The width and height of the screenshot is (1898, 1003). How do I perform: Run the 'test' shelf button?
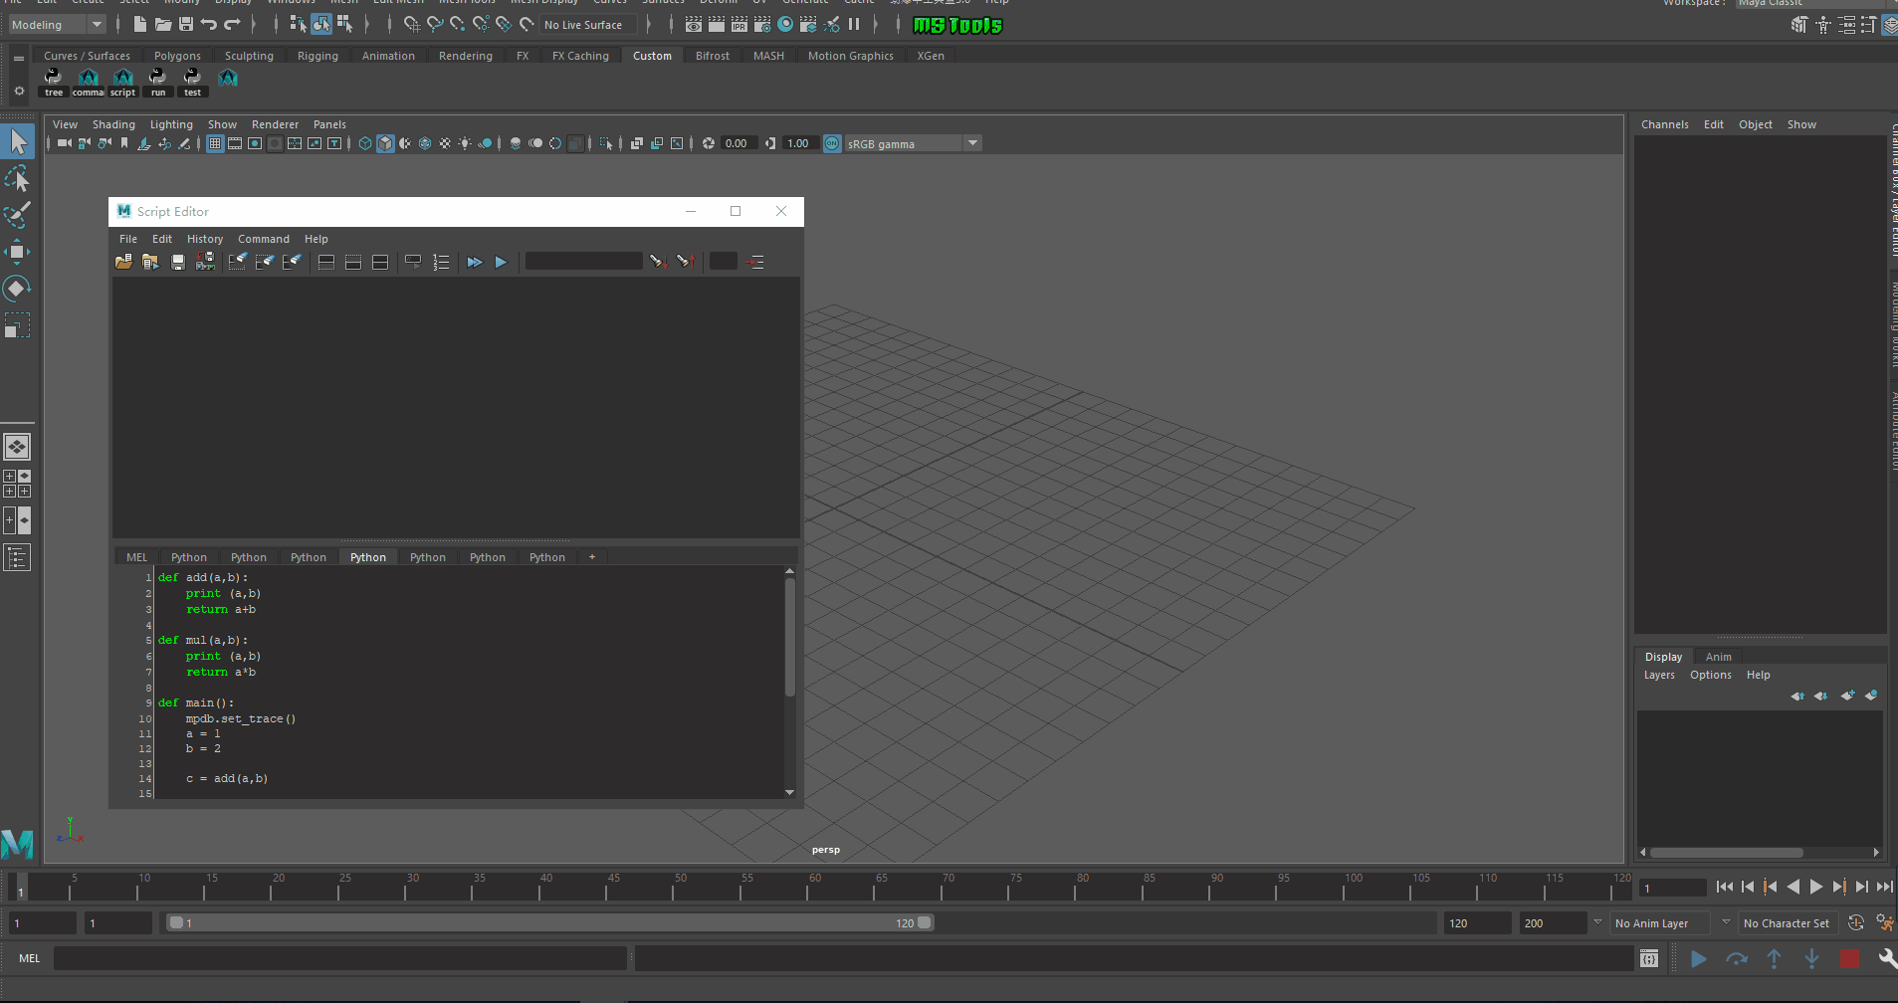(x=192, y=83)
